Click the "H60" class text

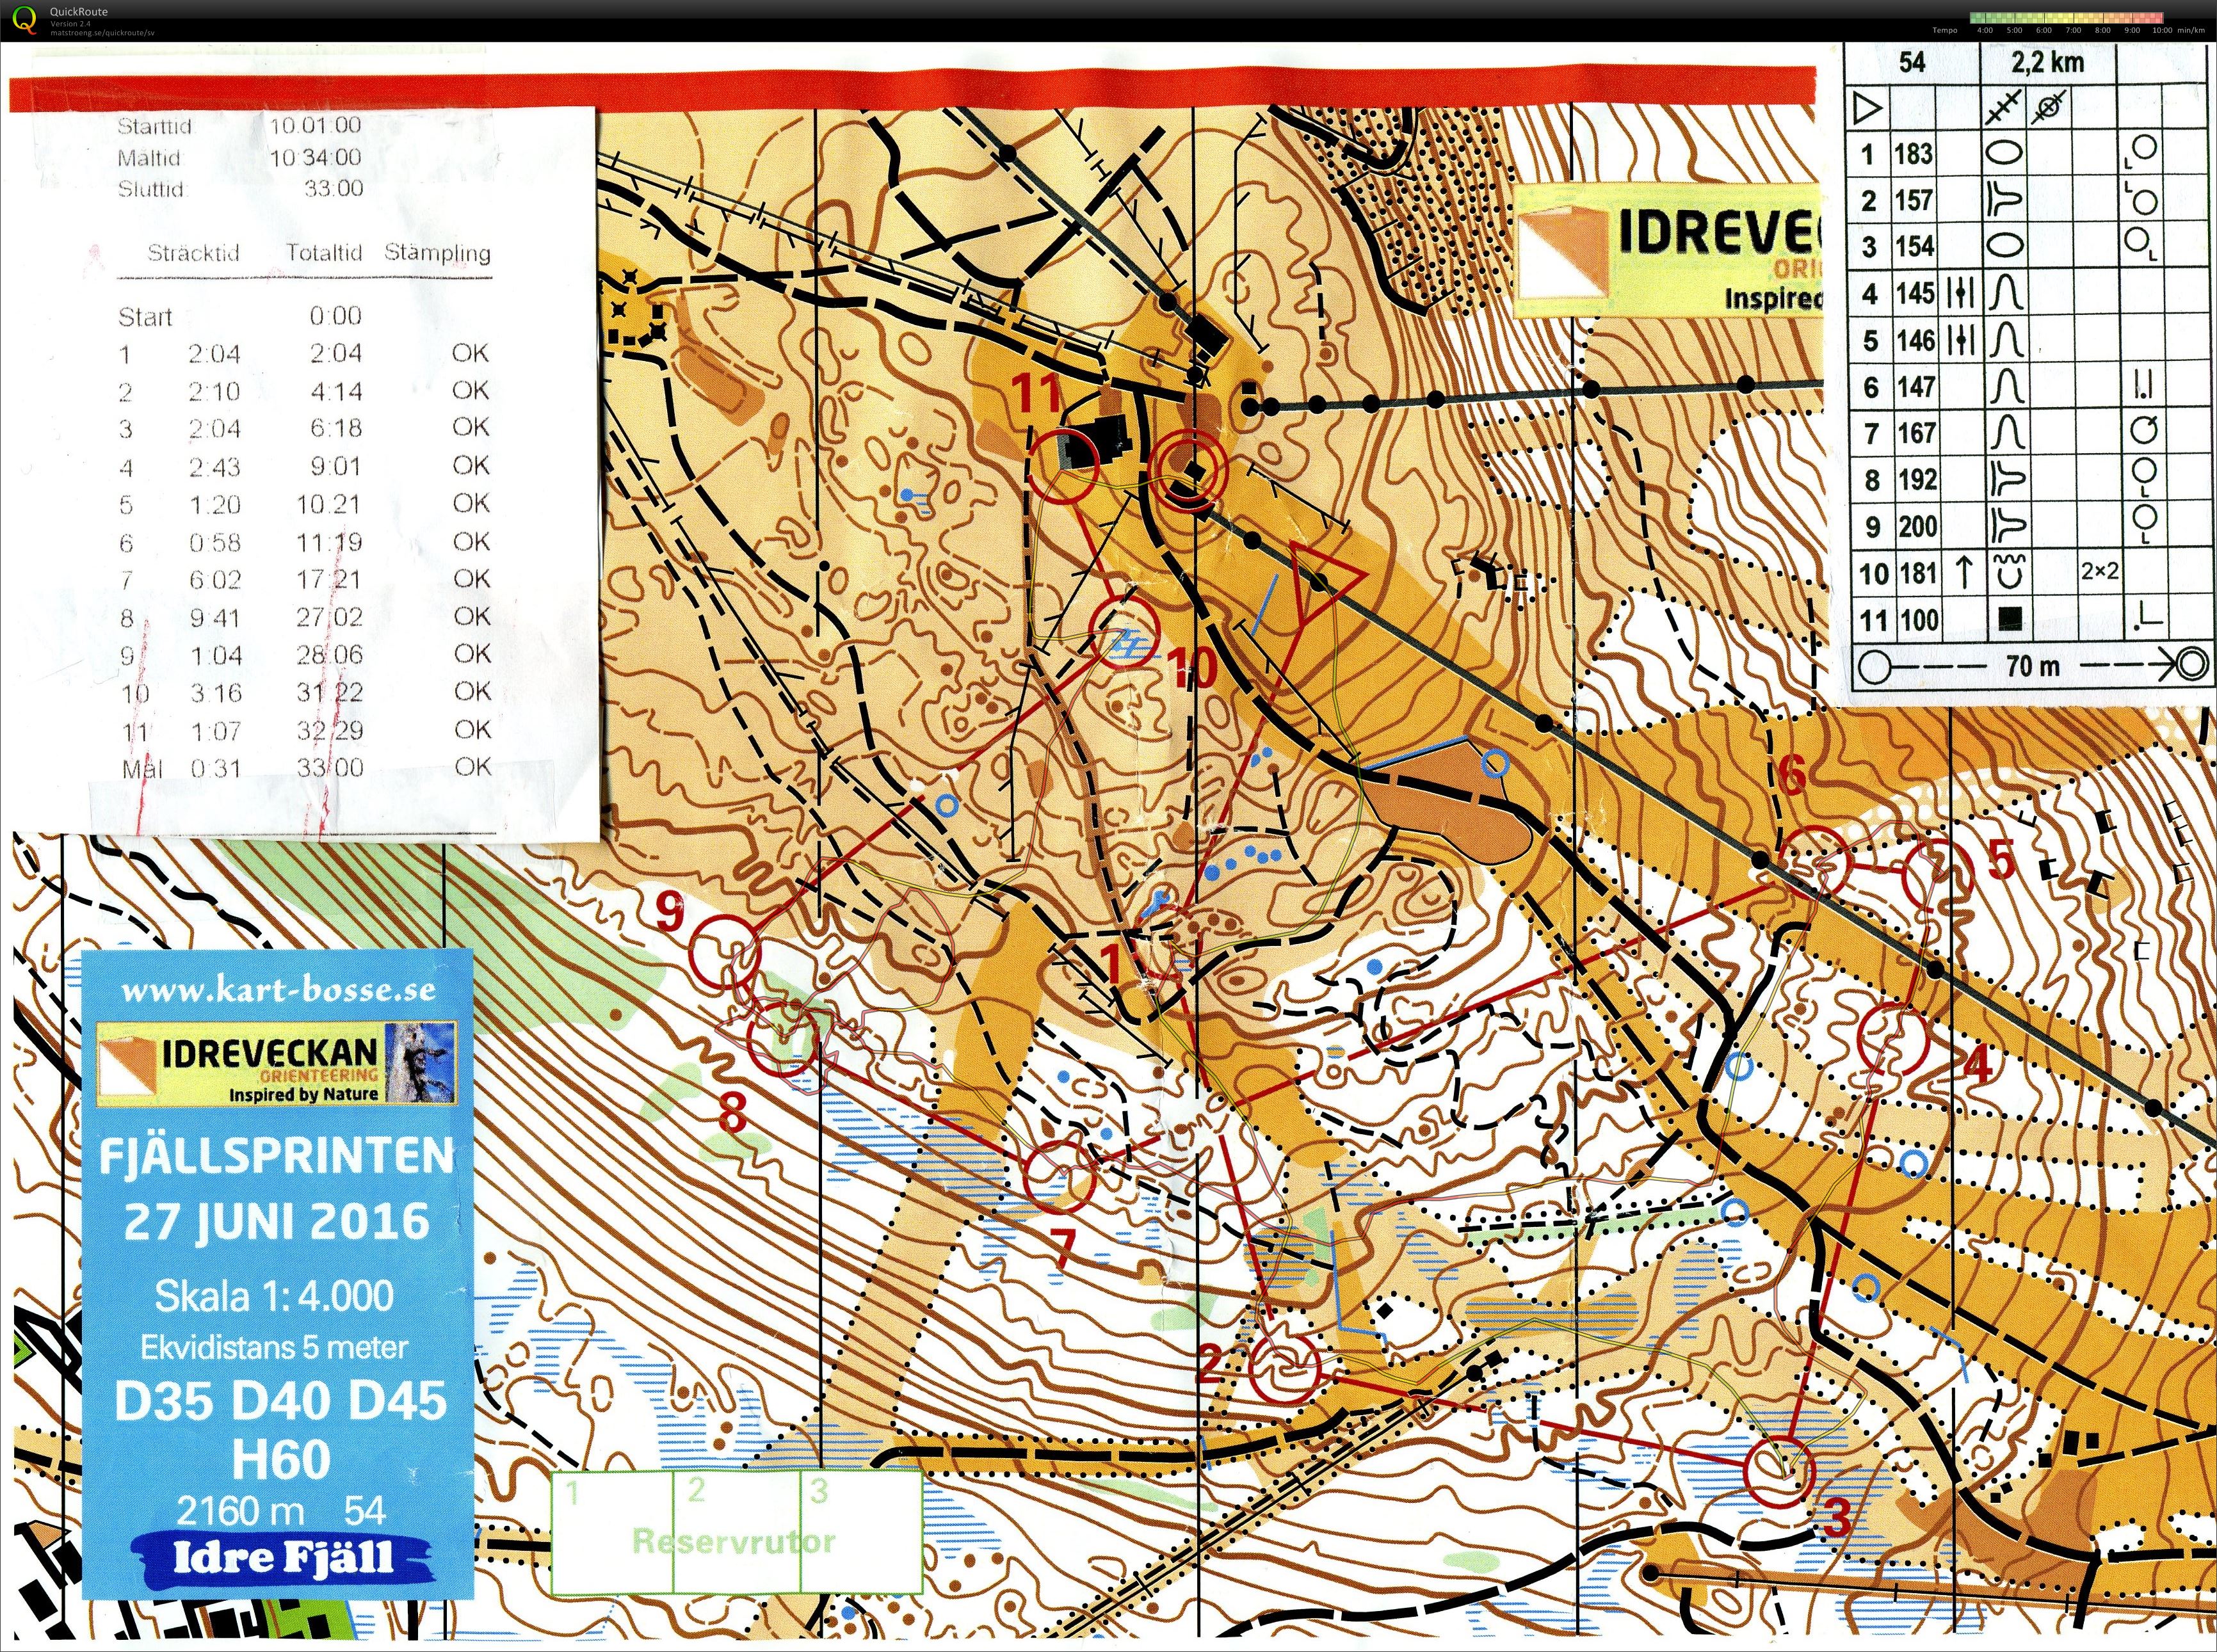pyautogui.click(x=281, y=1459)
